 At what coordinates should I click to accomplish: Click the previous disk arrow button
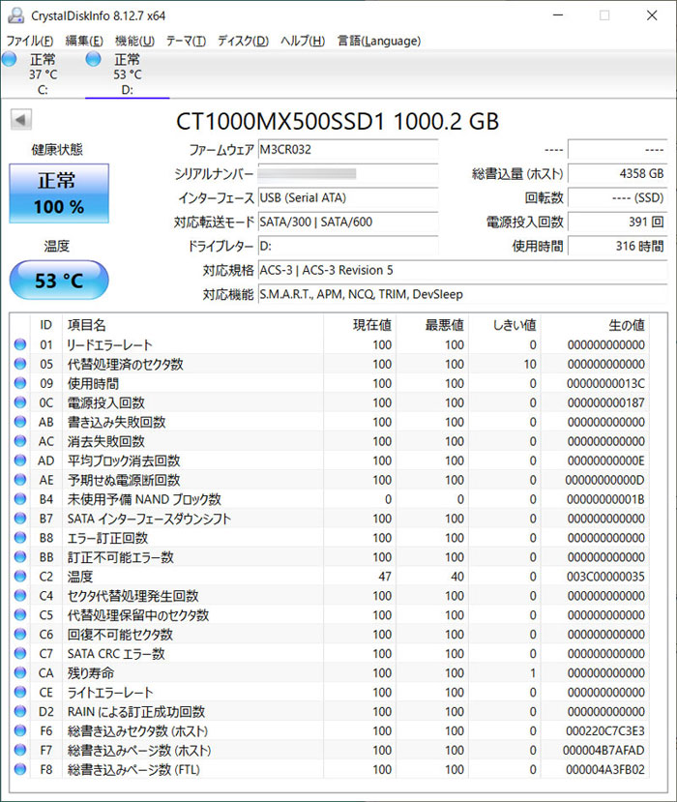[21, 120]
